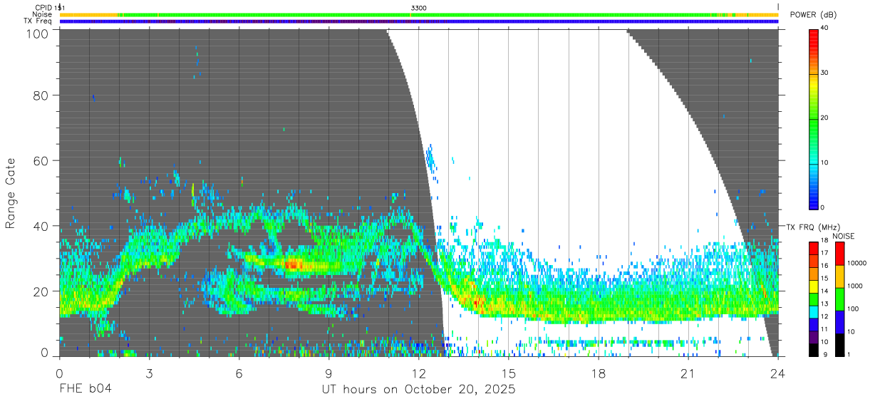Select the 18 label on TX FRQ scale

click(x=824, y=241)
